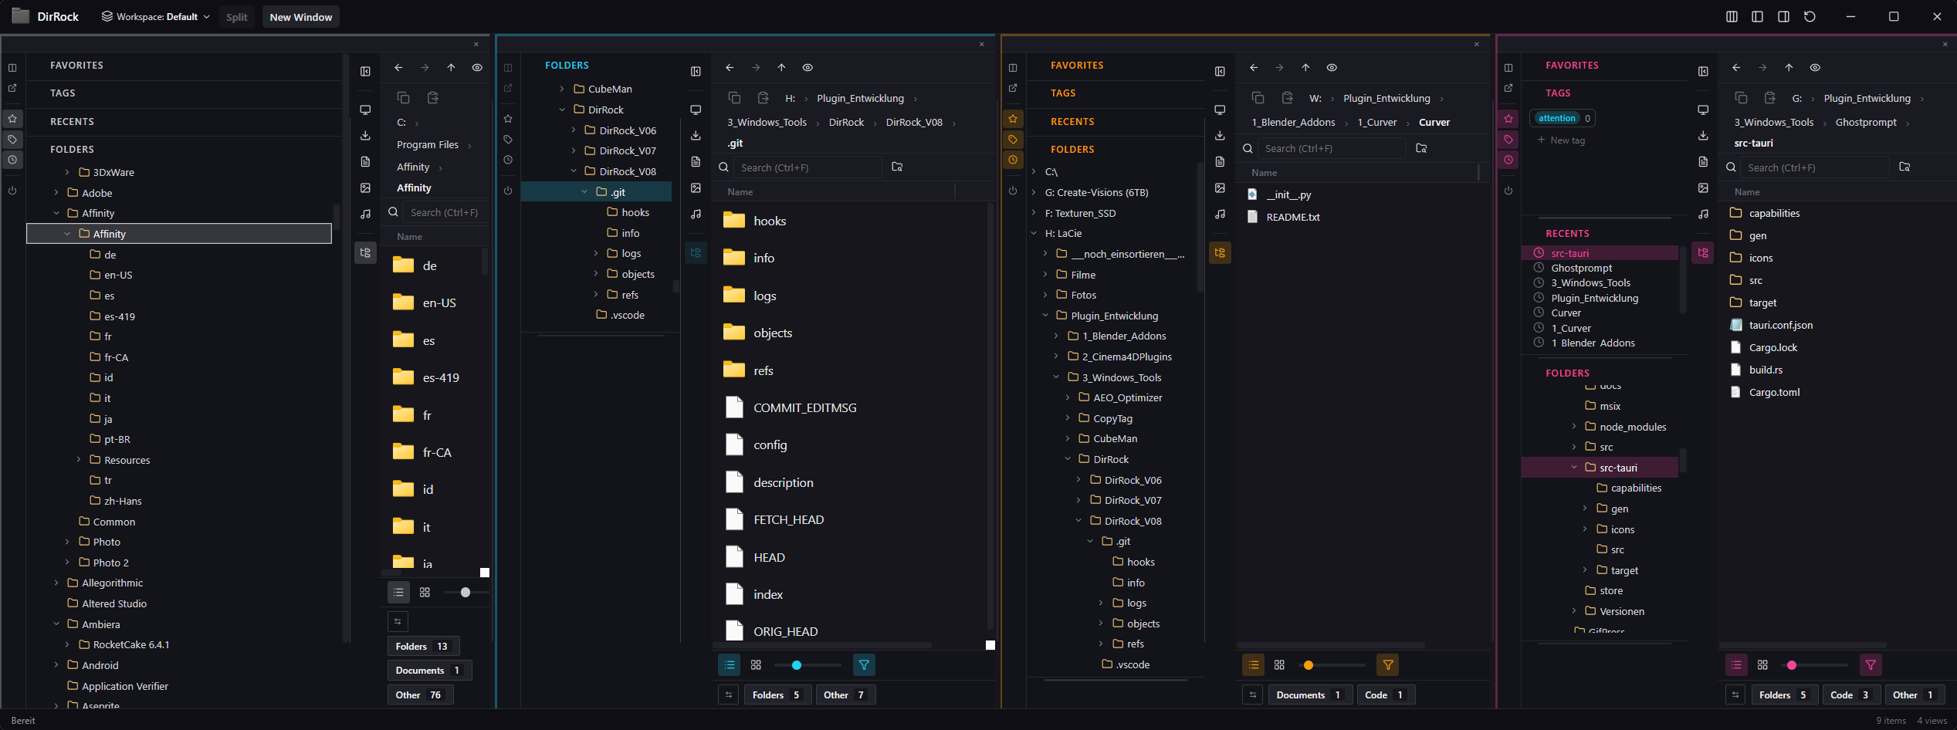Collapse the H: LaCie drive node
Screen dimensions: 1957x730
click(x=1034, y=234)
